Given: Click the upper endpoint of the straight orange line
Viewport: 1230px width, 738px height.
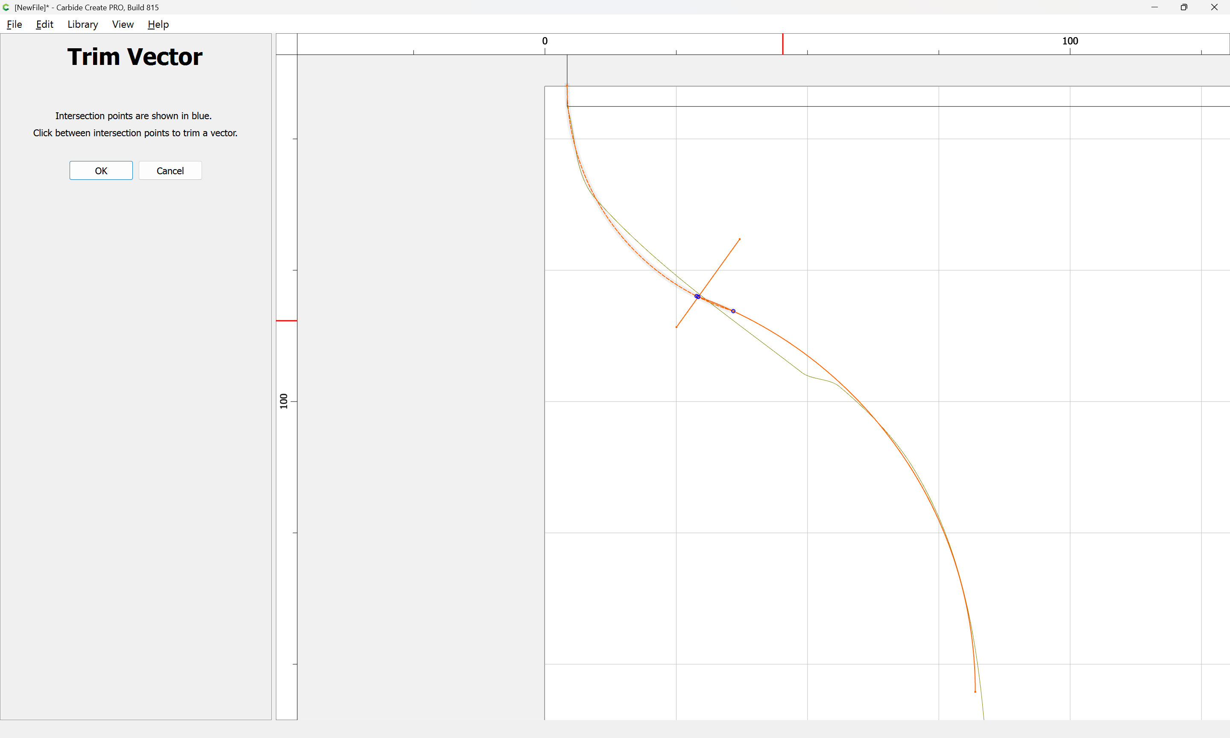Looking at the screenshot, I should click(x=740, y=239).
